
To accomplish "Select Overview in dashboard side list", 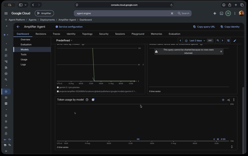I will pyautogui.click(x=25, y=40).
